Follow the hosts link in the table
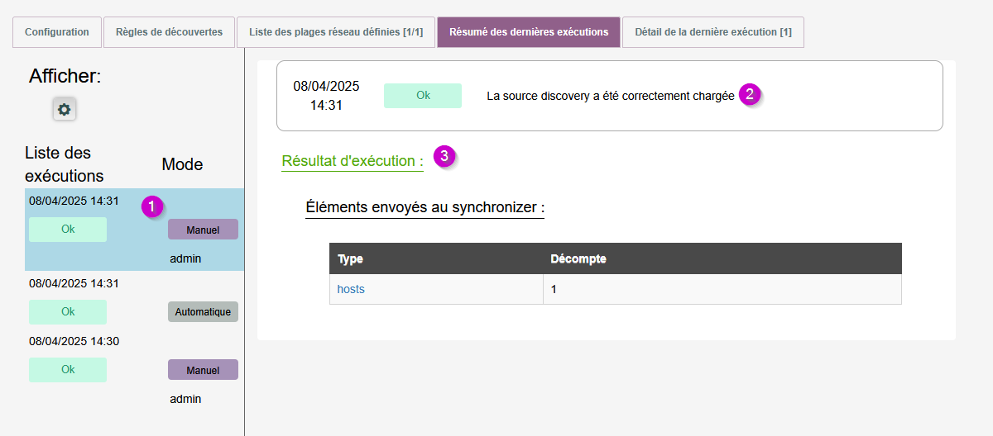 tap(351, 289)
